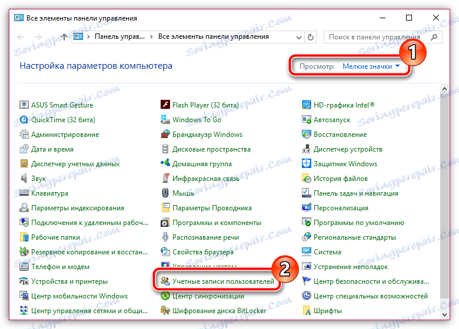Click the Мышь mouse icon
The height and width of the screenshot is (329, 459).
click(165, 193)
